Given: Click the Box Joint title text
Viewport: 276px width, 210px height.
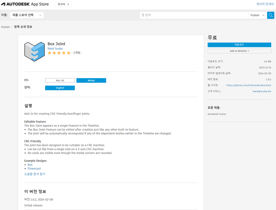Looking at the screenshot, I should click(x=56, y=44).
